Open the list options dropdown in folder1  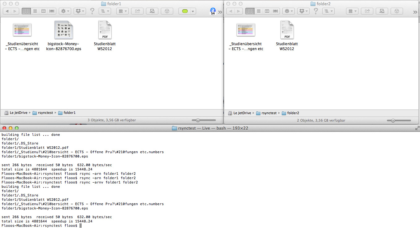point(105,11)
